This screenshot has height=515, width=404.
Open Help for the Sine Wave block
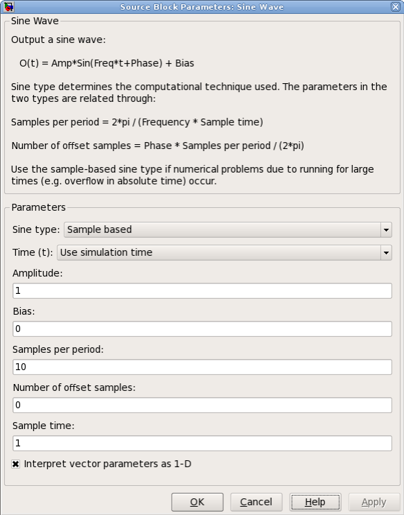pyautogui.click(x=315, y=503)
